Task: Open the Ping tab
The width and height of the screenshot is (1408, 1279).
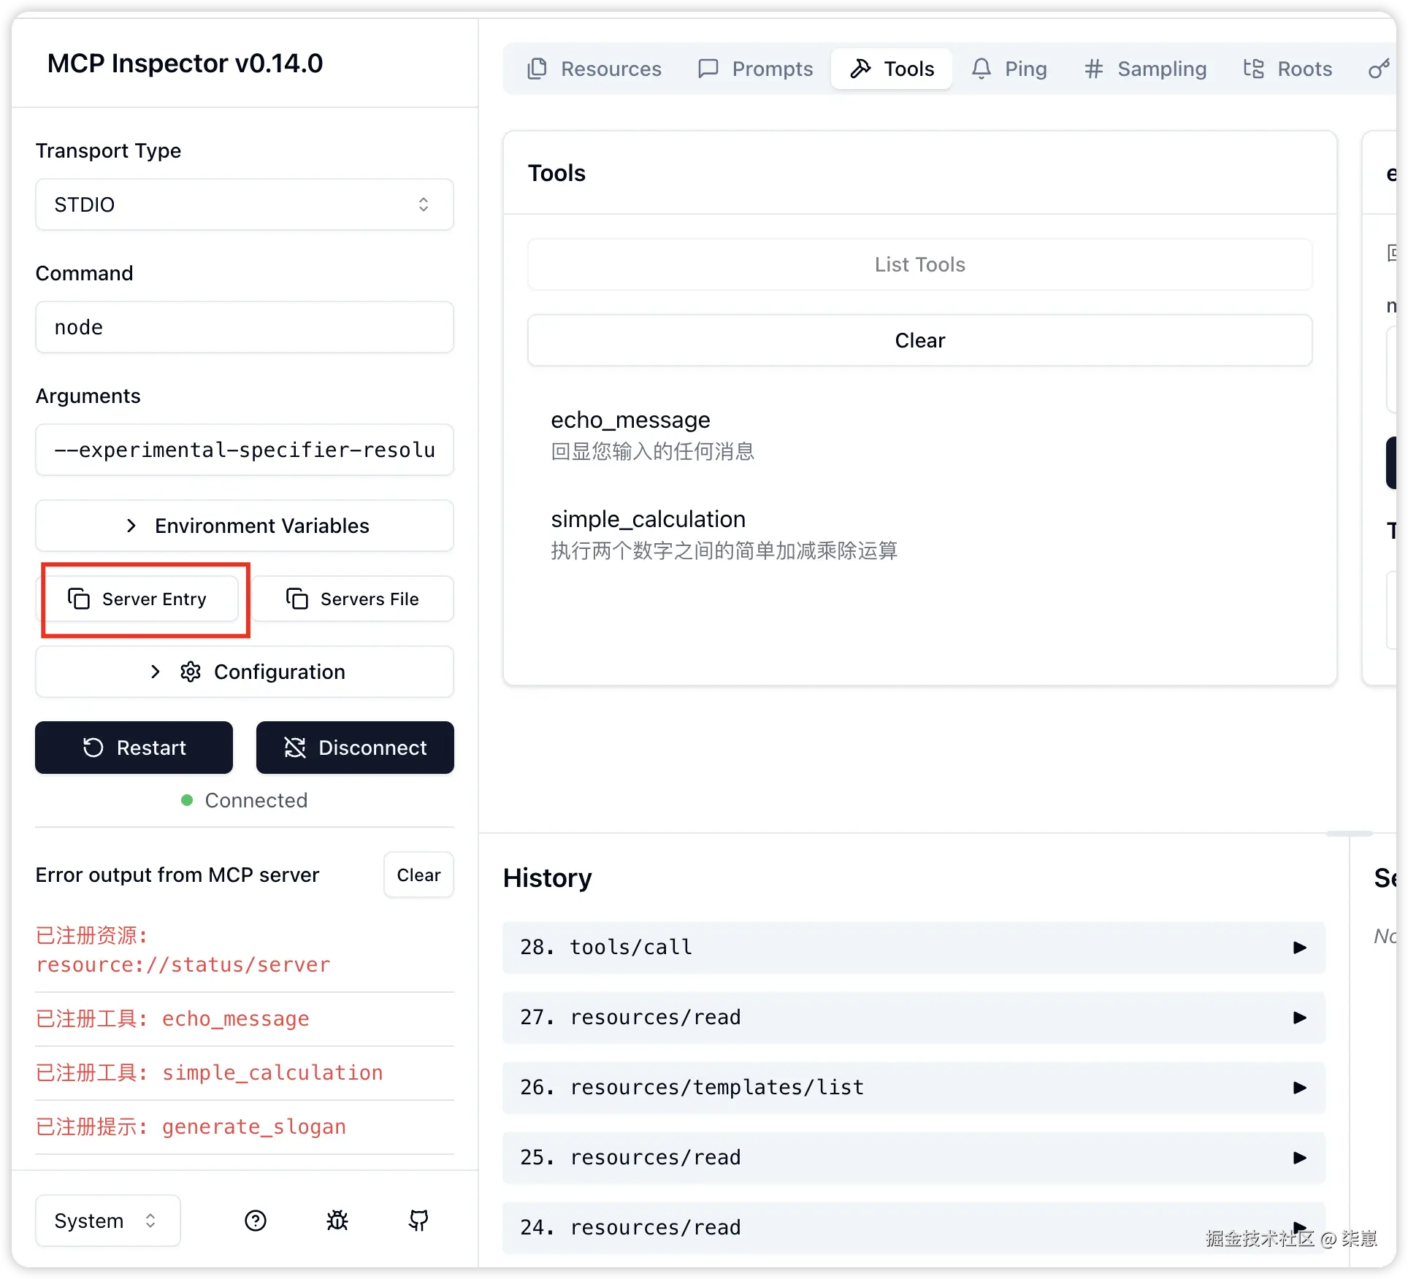Action: click(1009, 69)
